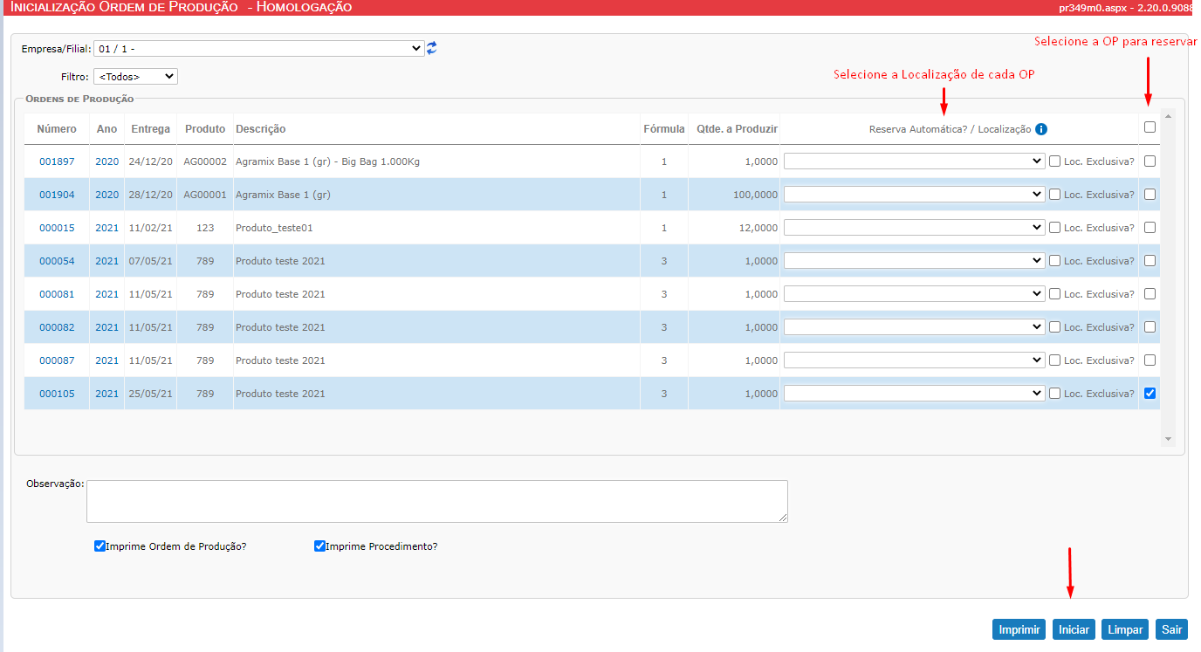Open order number 000081 link
Image resolution: width=1201 pixels, height=652 pixels.
coord(57,294)
